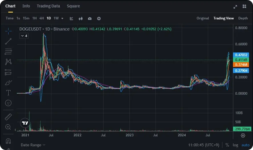The image size is (253, 150).
Task: Take a chart snapshot with camera
Action: [x=90, y=19]
